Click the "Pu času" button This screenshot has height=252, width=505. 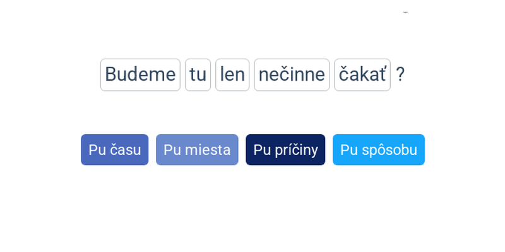click(x=115, y=150)
